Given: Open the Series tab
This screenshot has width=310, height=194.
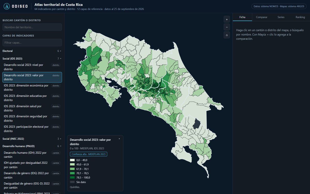Looking at the screenshot, I should click(281, 17).
